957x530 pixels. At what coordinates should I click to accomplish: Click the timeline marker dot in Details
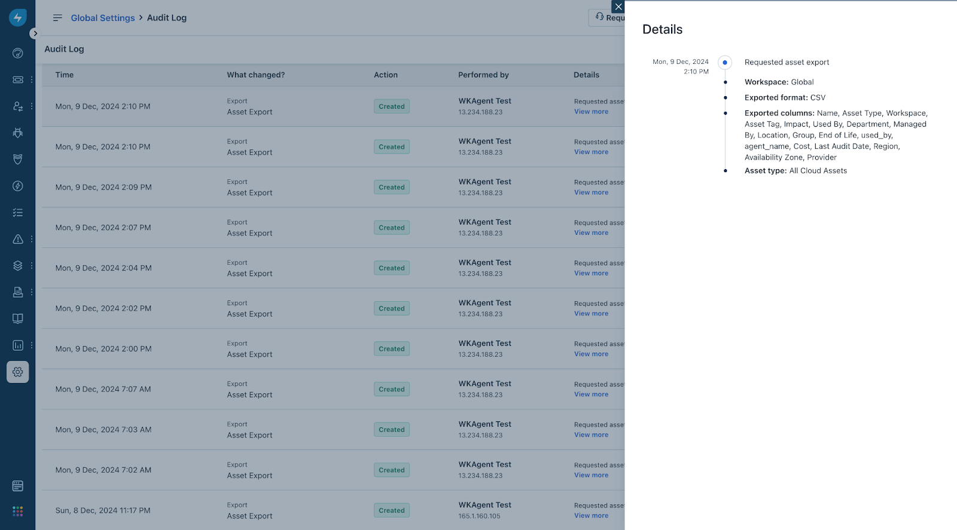click(x=725, y=62)
